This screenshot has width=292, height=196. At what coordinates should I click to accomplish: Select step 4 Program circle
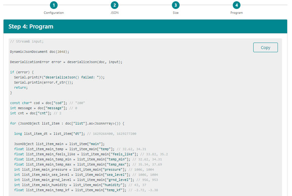[x=236, y=5]
